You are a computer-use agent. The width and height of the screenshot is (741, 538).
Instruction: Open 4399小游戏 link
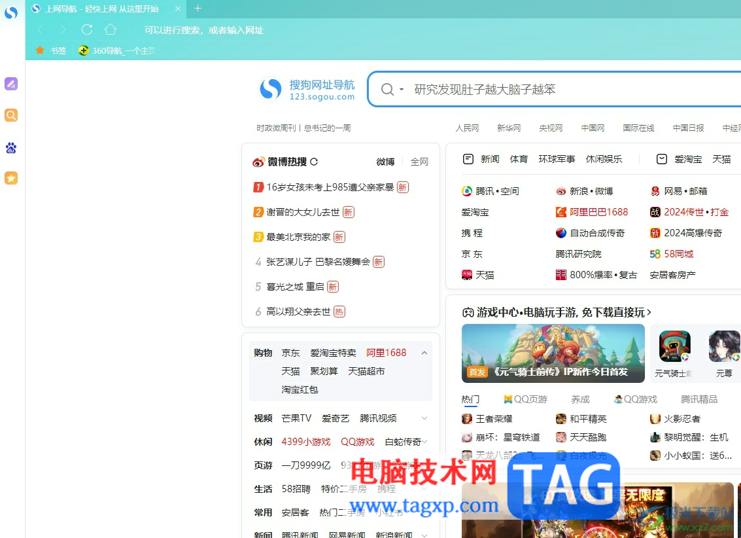click(306, 442)
